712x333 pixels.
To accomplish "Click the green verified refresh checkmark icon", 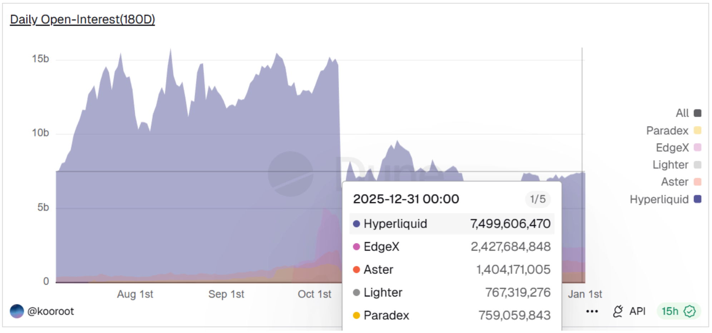I will pos(689,311).
